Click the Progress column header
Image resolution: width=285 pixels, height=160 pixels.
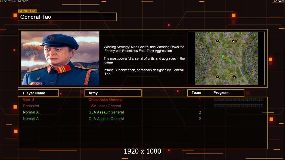pos(221,93)
